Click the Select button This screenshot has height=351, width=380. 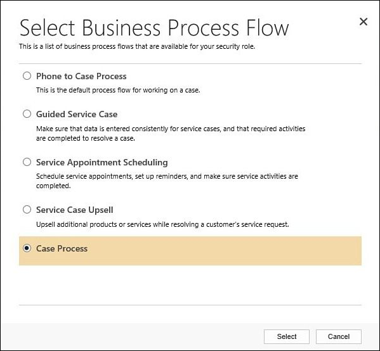[x=287, y=336]
